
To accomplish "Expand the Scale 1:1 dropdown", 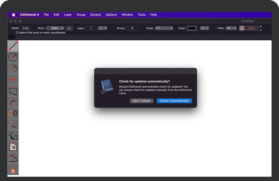I will [x=164, y=28].
